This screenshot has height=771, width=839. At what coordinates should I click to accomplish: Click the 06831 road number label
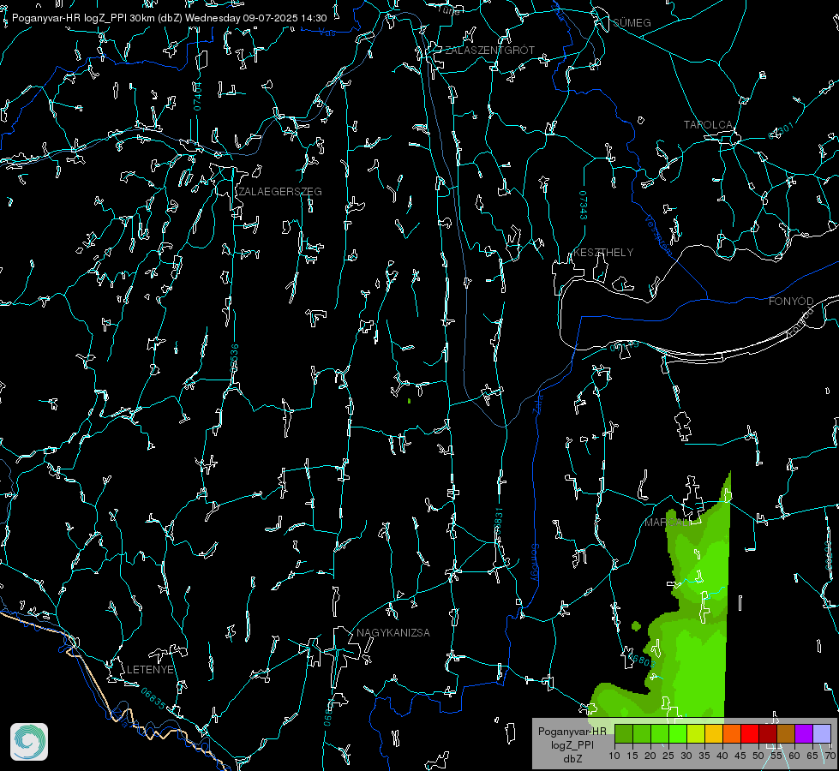point(498,522)
